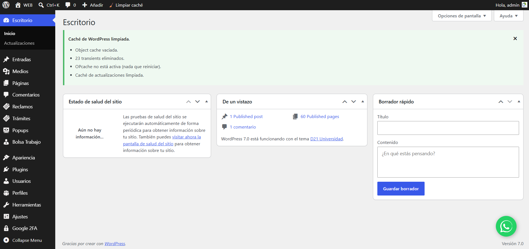
Task: Open the comments bubble in admin bar
Action: pos(68,5)
